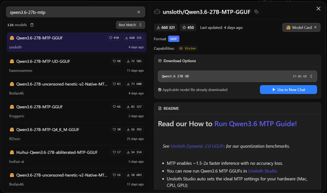Click the downloads pill showing 18 603
The width and height of the screenshot is (327, 193).
pyautogui.click(x=134, y=175)
